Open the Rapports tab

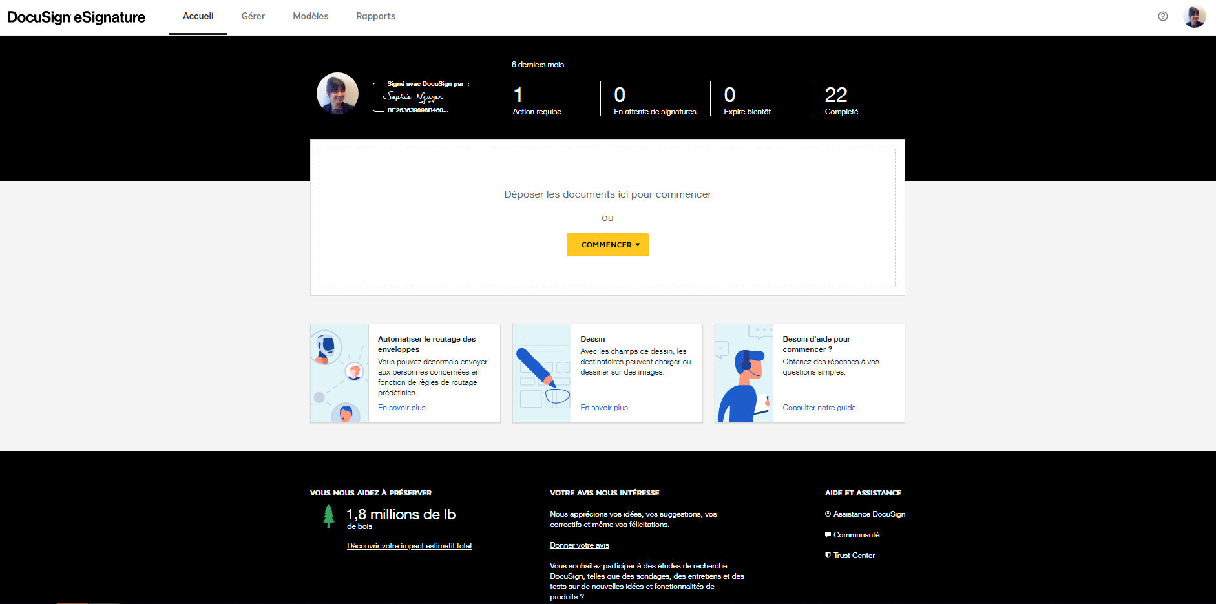[375, 16]
